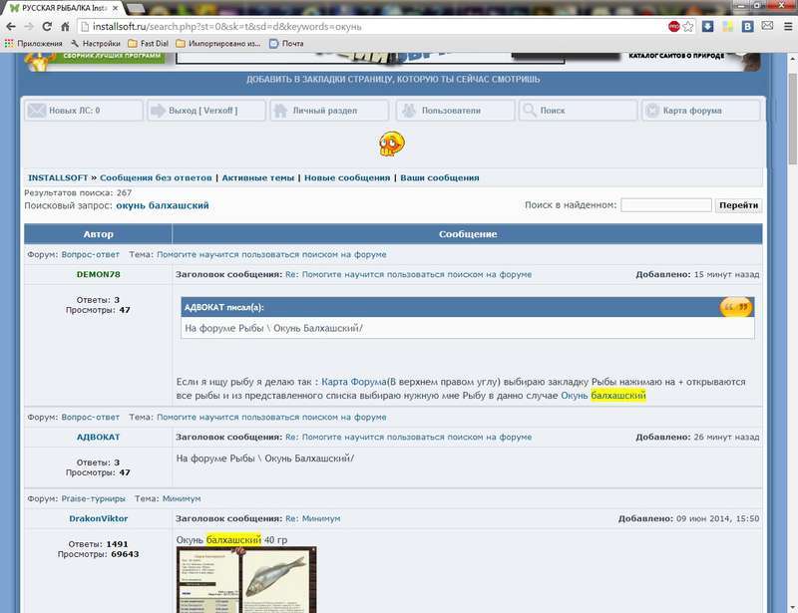Open the Praise-турниры forum link
798x613 pixels.
93,499
